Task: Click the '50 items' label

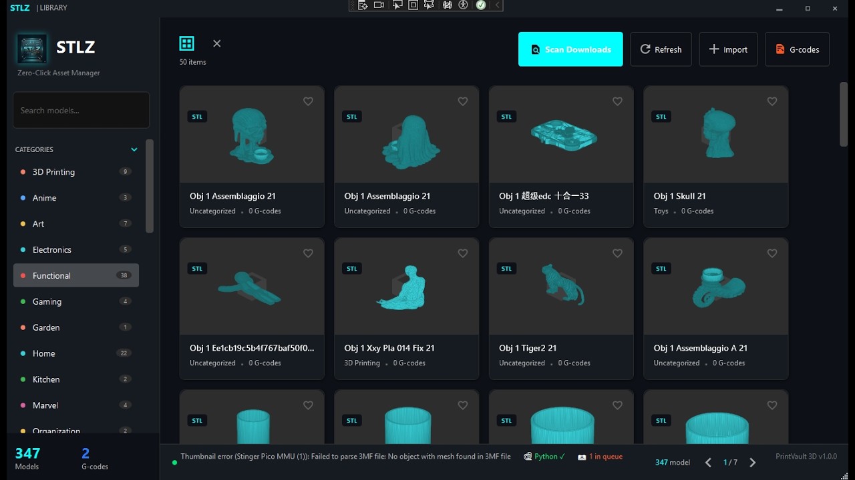Action: 192,62
